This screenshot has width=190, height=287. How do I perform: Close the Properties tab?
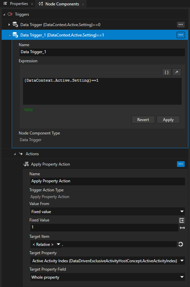(x=32, y=4)
